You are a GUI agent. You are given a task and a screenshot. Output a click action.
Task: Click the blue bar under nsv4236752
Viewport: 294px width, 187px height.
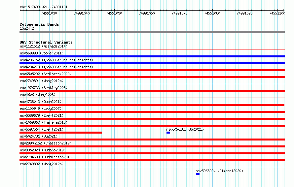click(x=152, y=63)
